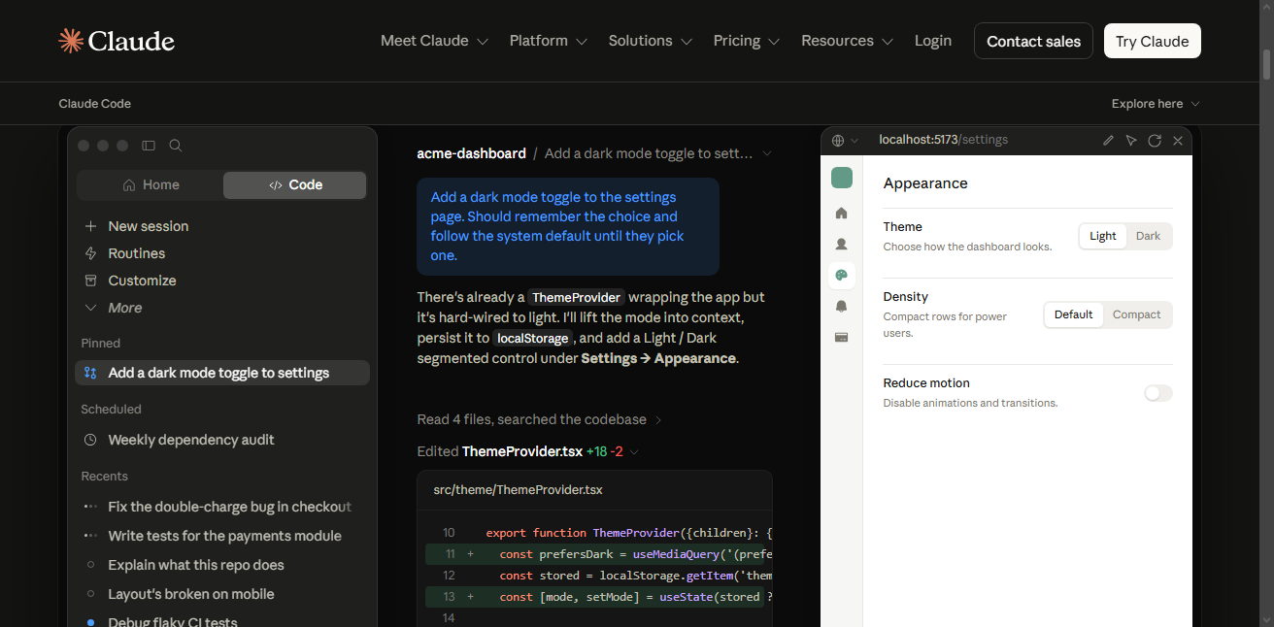Open the dropdown chevron next to globe icon
Screen dimensions: 1274x627
855,141
